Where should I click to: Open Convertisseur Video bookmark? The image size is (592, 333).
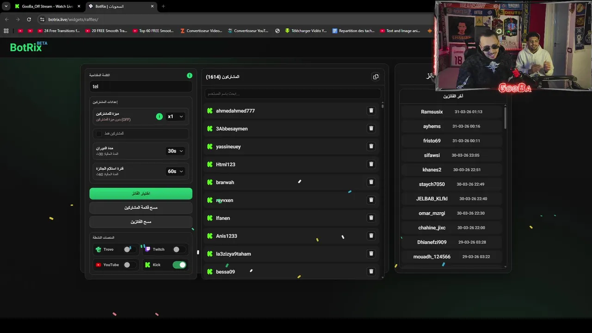[x=201, y=31]
